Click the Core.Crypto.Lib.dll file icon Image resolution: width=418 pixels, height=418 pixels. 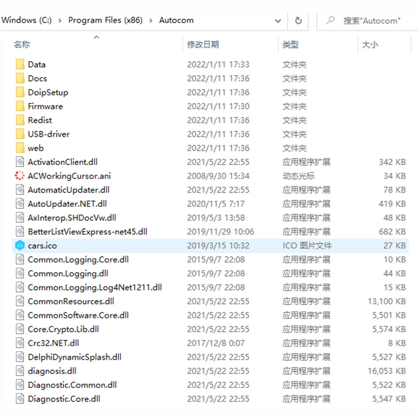[20, 329]
